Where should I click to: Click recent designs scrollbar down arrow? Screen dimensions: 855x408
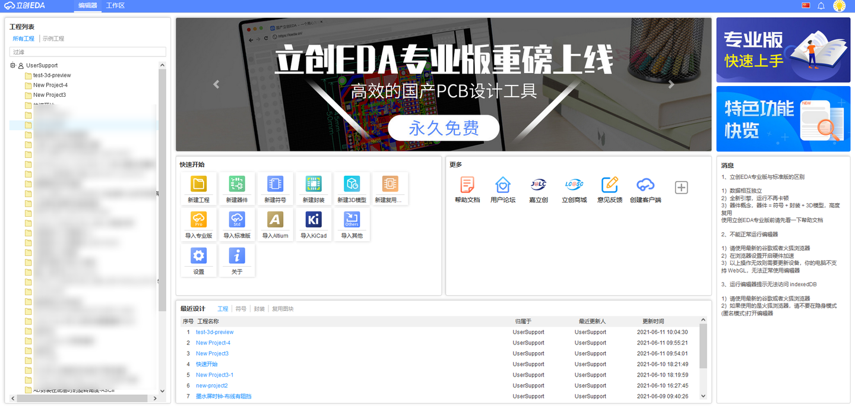[x=704, y=396]
